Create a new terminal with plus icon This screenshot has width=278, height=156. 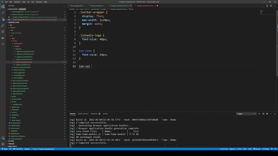tap(259, 114)
